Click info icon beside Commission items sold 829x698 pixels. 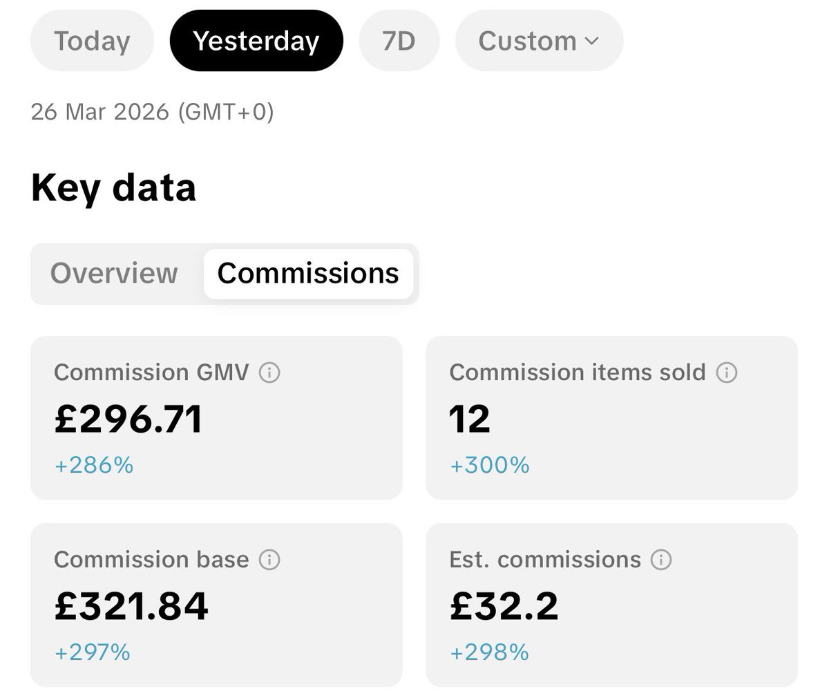pyautogui.click(x=726, y=373)
